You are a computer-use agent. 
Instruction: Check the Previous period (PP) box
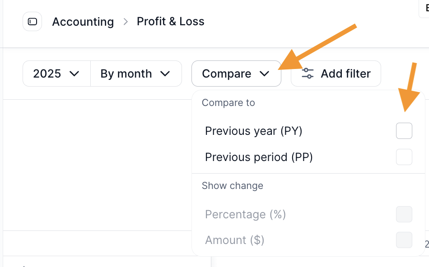point(404,157)
